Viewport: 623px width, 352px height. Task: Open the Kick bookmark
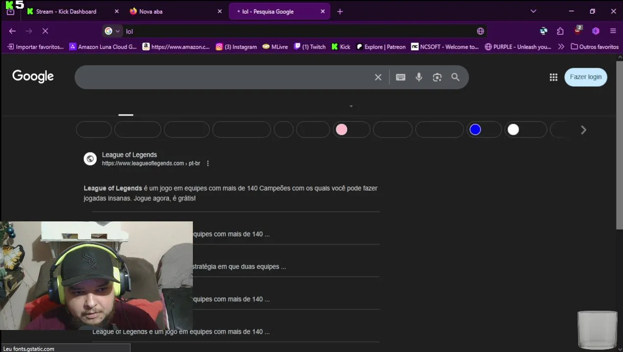(x=341, y=47)
